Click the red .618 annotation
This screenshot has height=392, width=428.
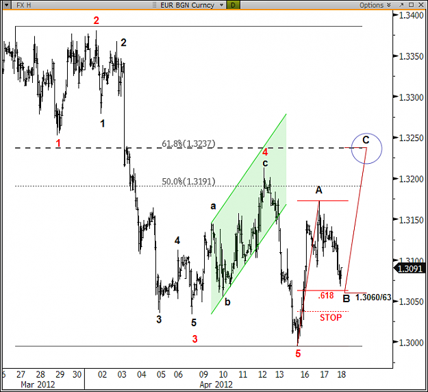click(326, 295)
